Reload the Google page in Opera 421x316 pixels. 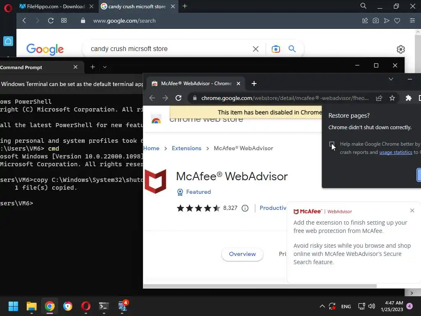(x=51, y=21)
